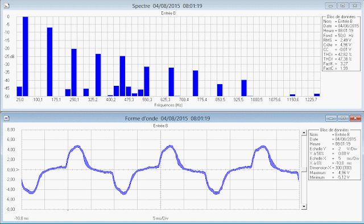364x224 pixels.
Task: Select the Forme d'onde window title bar
Action: tap(167, 118)
